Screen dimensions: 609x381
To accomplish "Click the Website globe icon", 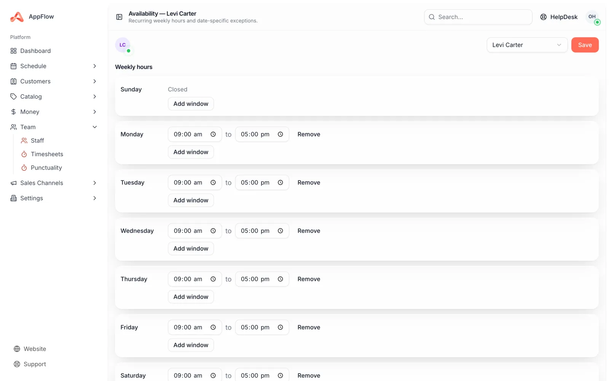I will 17,349.
